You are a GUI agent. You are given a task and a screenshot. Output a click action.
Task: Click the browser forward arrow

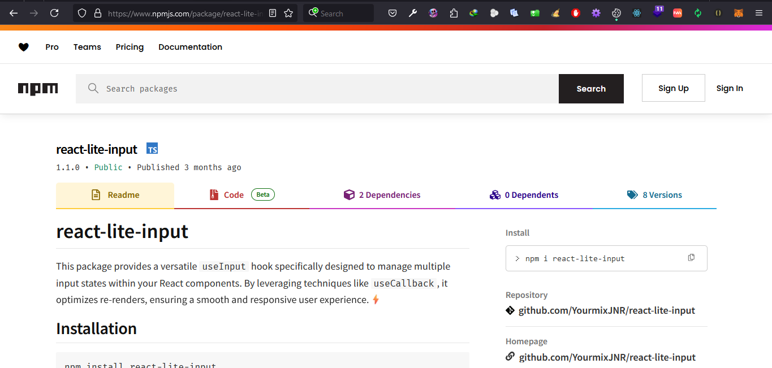click(x=34, y=13)
